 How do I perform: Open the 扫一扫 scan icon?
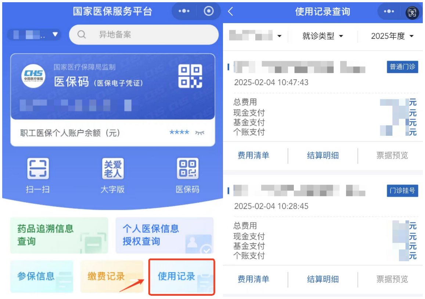[x=38, y=169]
